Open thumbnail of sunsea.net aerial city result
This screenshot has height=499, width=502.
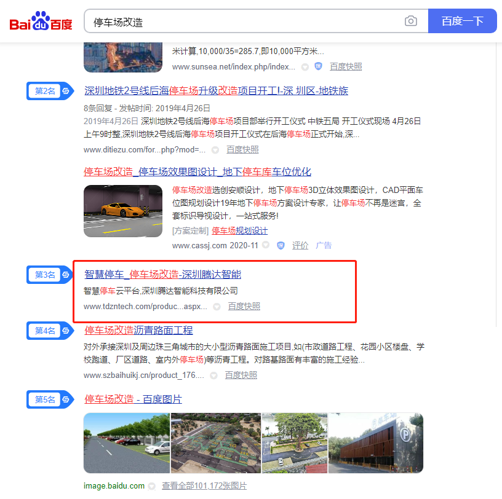tap(123, 57)
